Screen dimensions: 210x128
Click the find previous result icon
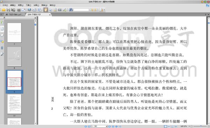click(92, 10)
